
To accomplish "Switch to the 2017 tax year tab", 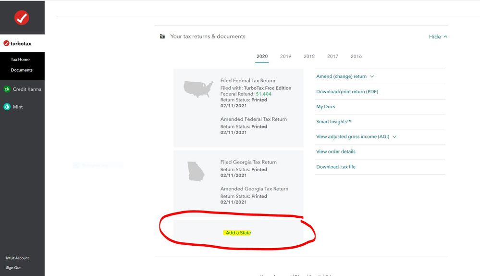I will tap(333, 56).
